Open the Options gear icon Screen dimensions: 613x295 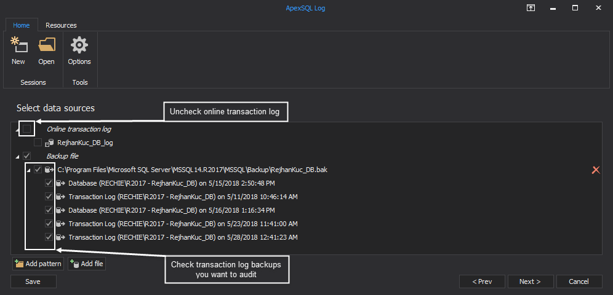coord(79,45)
